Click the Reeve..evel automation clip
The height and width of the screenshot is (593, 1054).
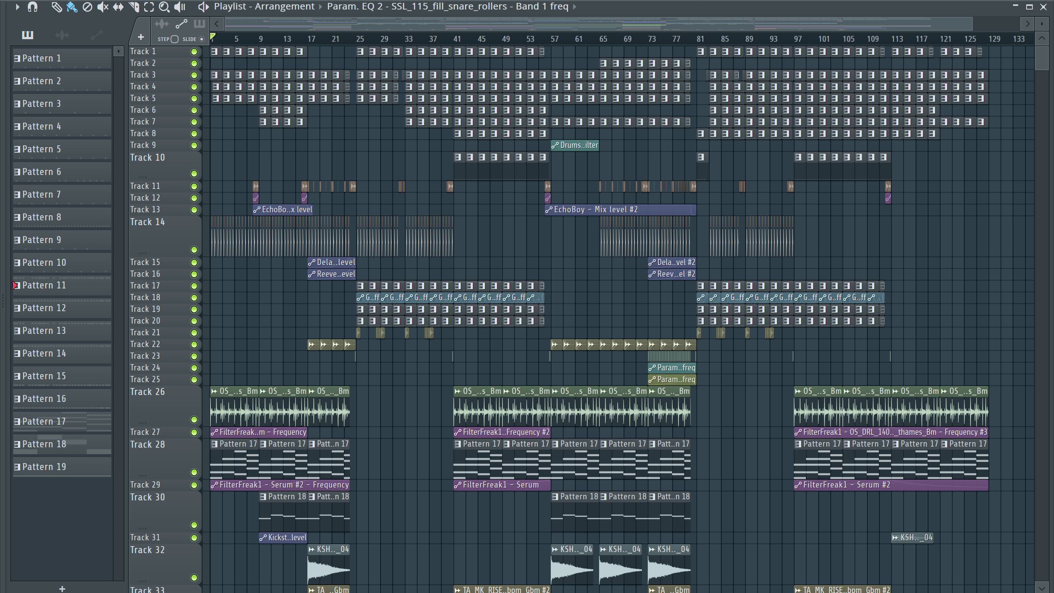click(332, 274)
